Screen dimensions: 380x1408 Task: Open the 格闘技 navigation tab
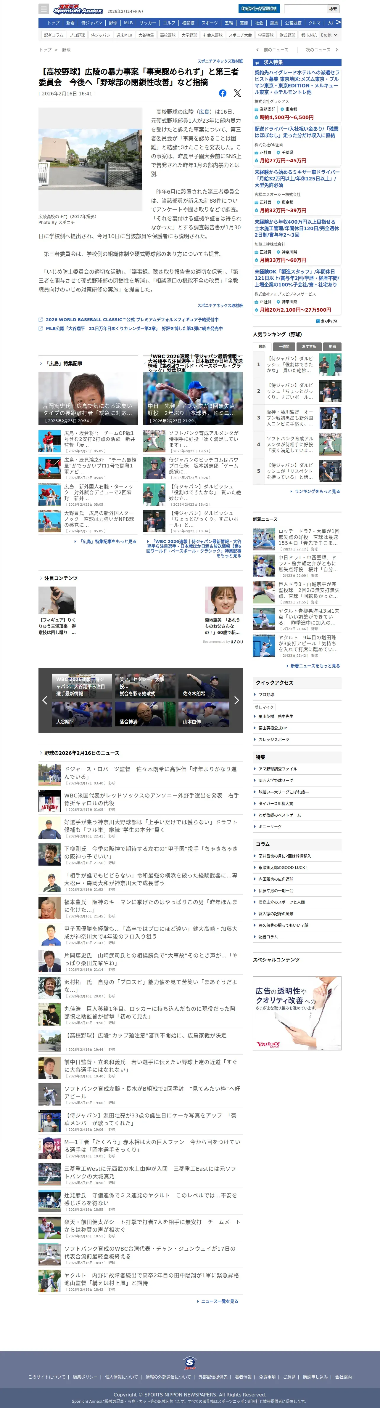[188, 23]
